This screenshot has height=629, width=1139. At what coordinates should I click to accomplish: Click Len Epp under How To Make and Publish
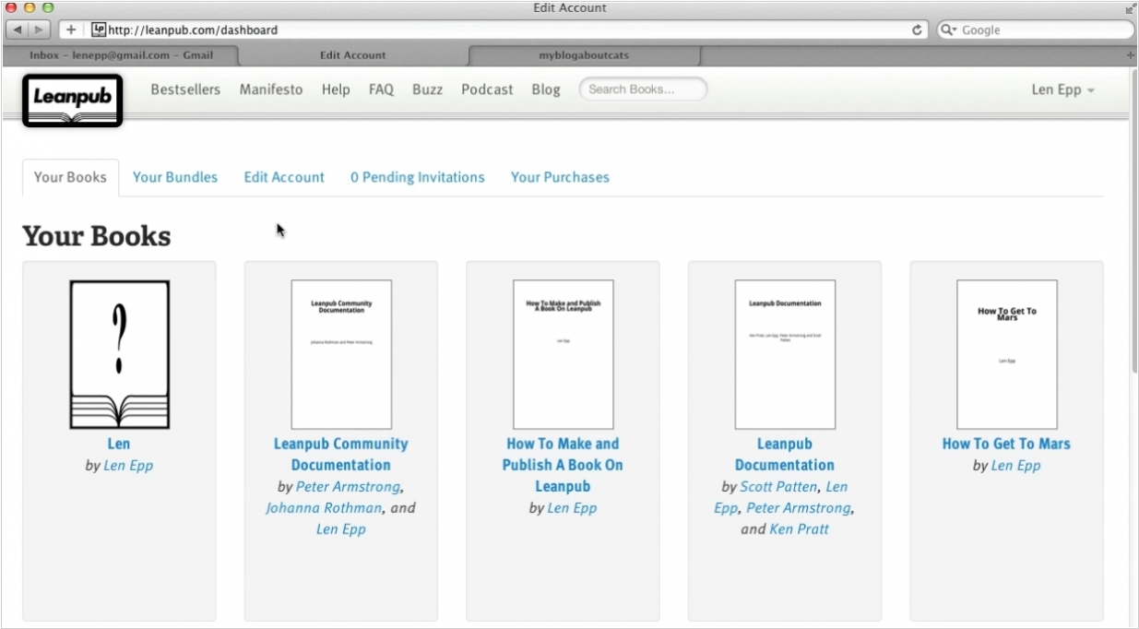572,508
